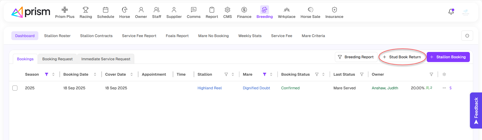The image size is (482, 140).
Task: Click the Stud Book Return button
Action: (x=402, y=57)
